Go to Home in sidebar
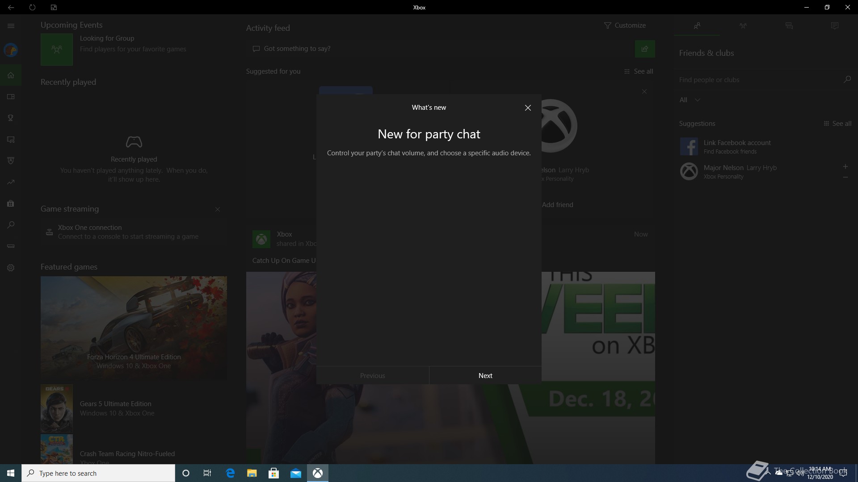Viewport: 858px width, 482px height. click(11, 75)
